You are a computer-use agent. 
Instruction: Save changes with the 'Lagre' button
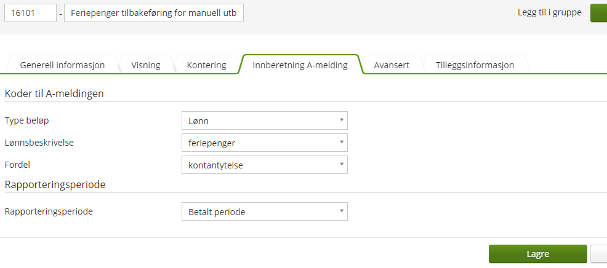coord(537,254)
